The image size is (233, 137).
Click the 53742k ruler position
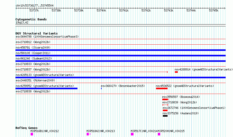click(146, 10)
